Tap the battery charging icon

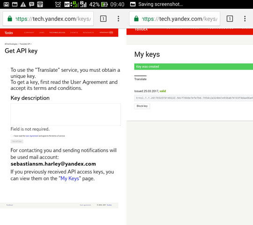coord(104,4)
